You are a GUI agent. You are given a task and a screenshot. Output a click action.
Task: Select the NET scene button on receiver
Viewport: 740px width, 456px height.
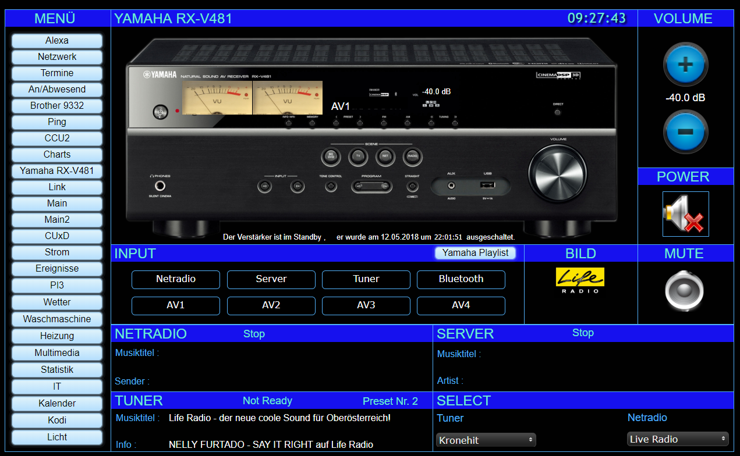pos(385,156)
